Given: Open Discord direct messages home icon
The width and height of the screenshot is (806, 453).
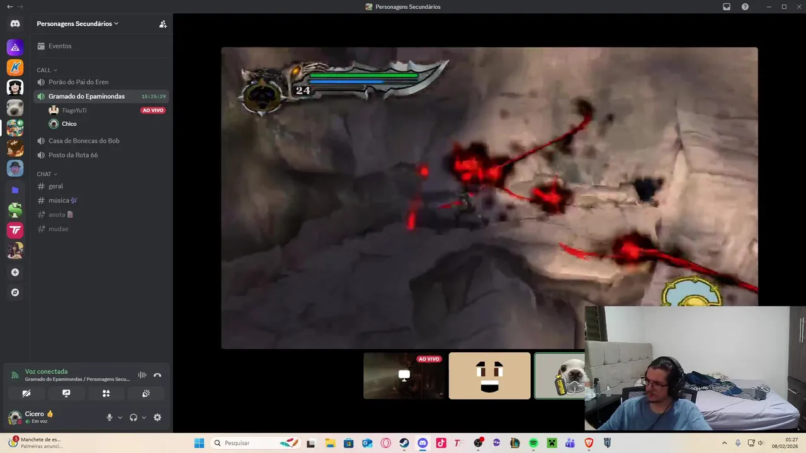Looking at the screenshot, I should tap(15, 24).
